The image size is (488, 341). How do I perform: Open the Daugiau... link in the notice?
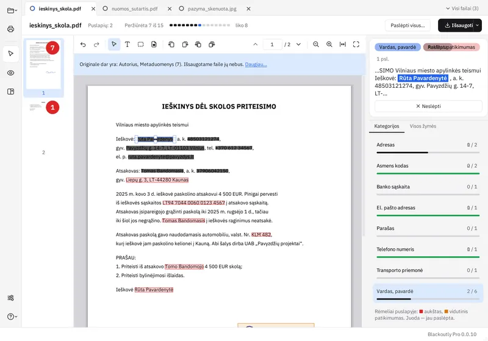click(256, 64)
